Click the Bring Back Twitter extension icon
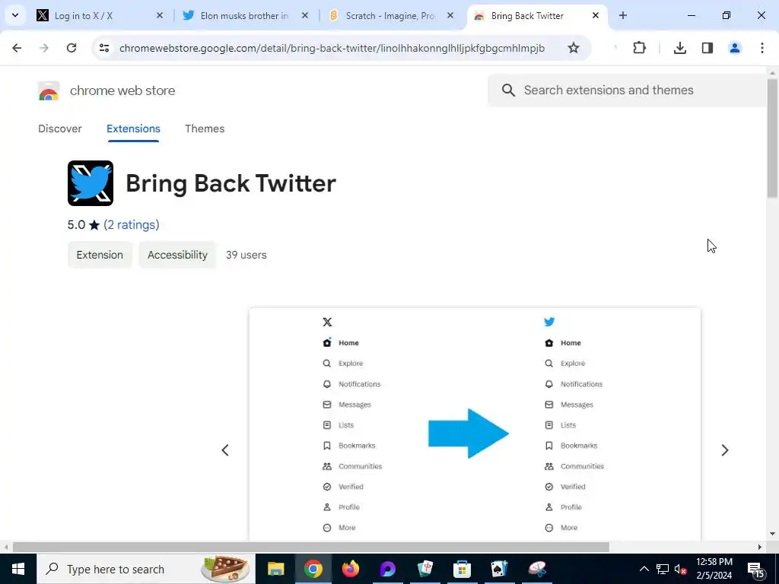This screenshot has height=584, width=779. [91, 183]
